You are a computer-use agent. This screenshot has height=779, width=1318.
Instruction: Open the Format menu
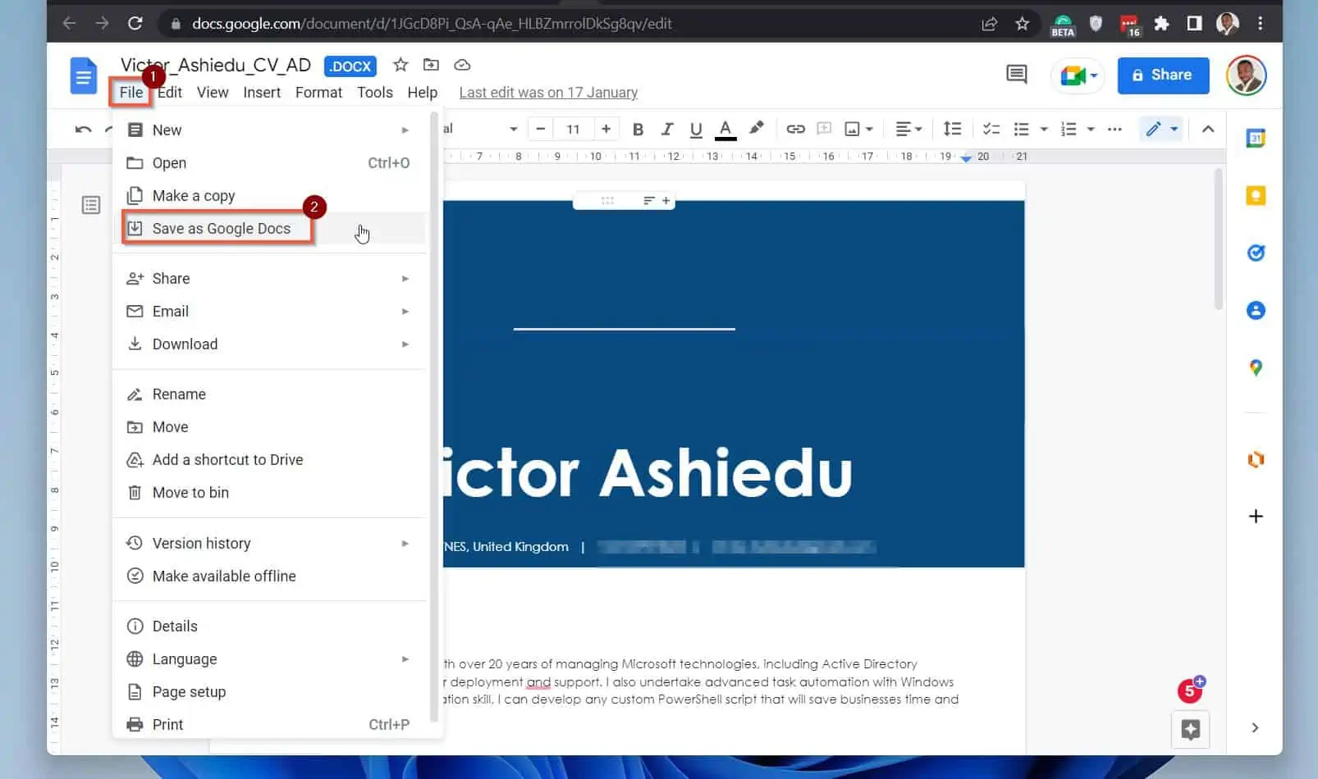coord(318,92)
